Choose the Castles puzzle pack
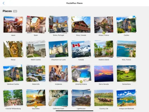 click(126, 25)
